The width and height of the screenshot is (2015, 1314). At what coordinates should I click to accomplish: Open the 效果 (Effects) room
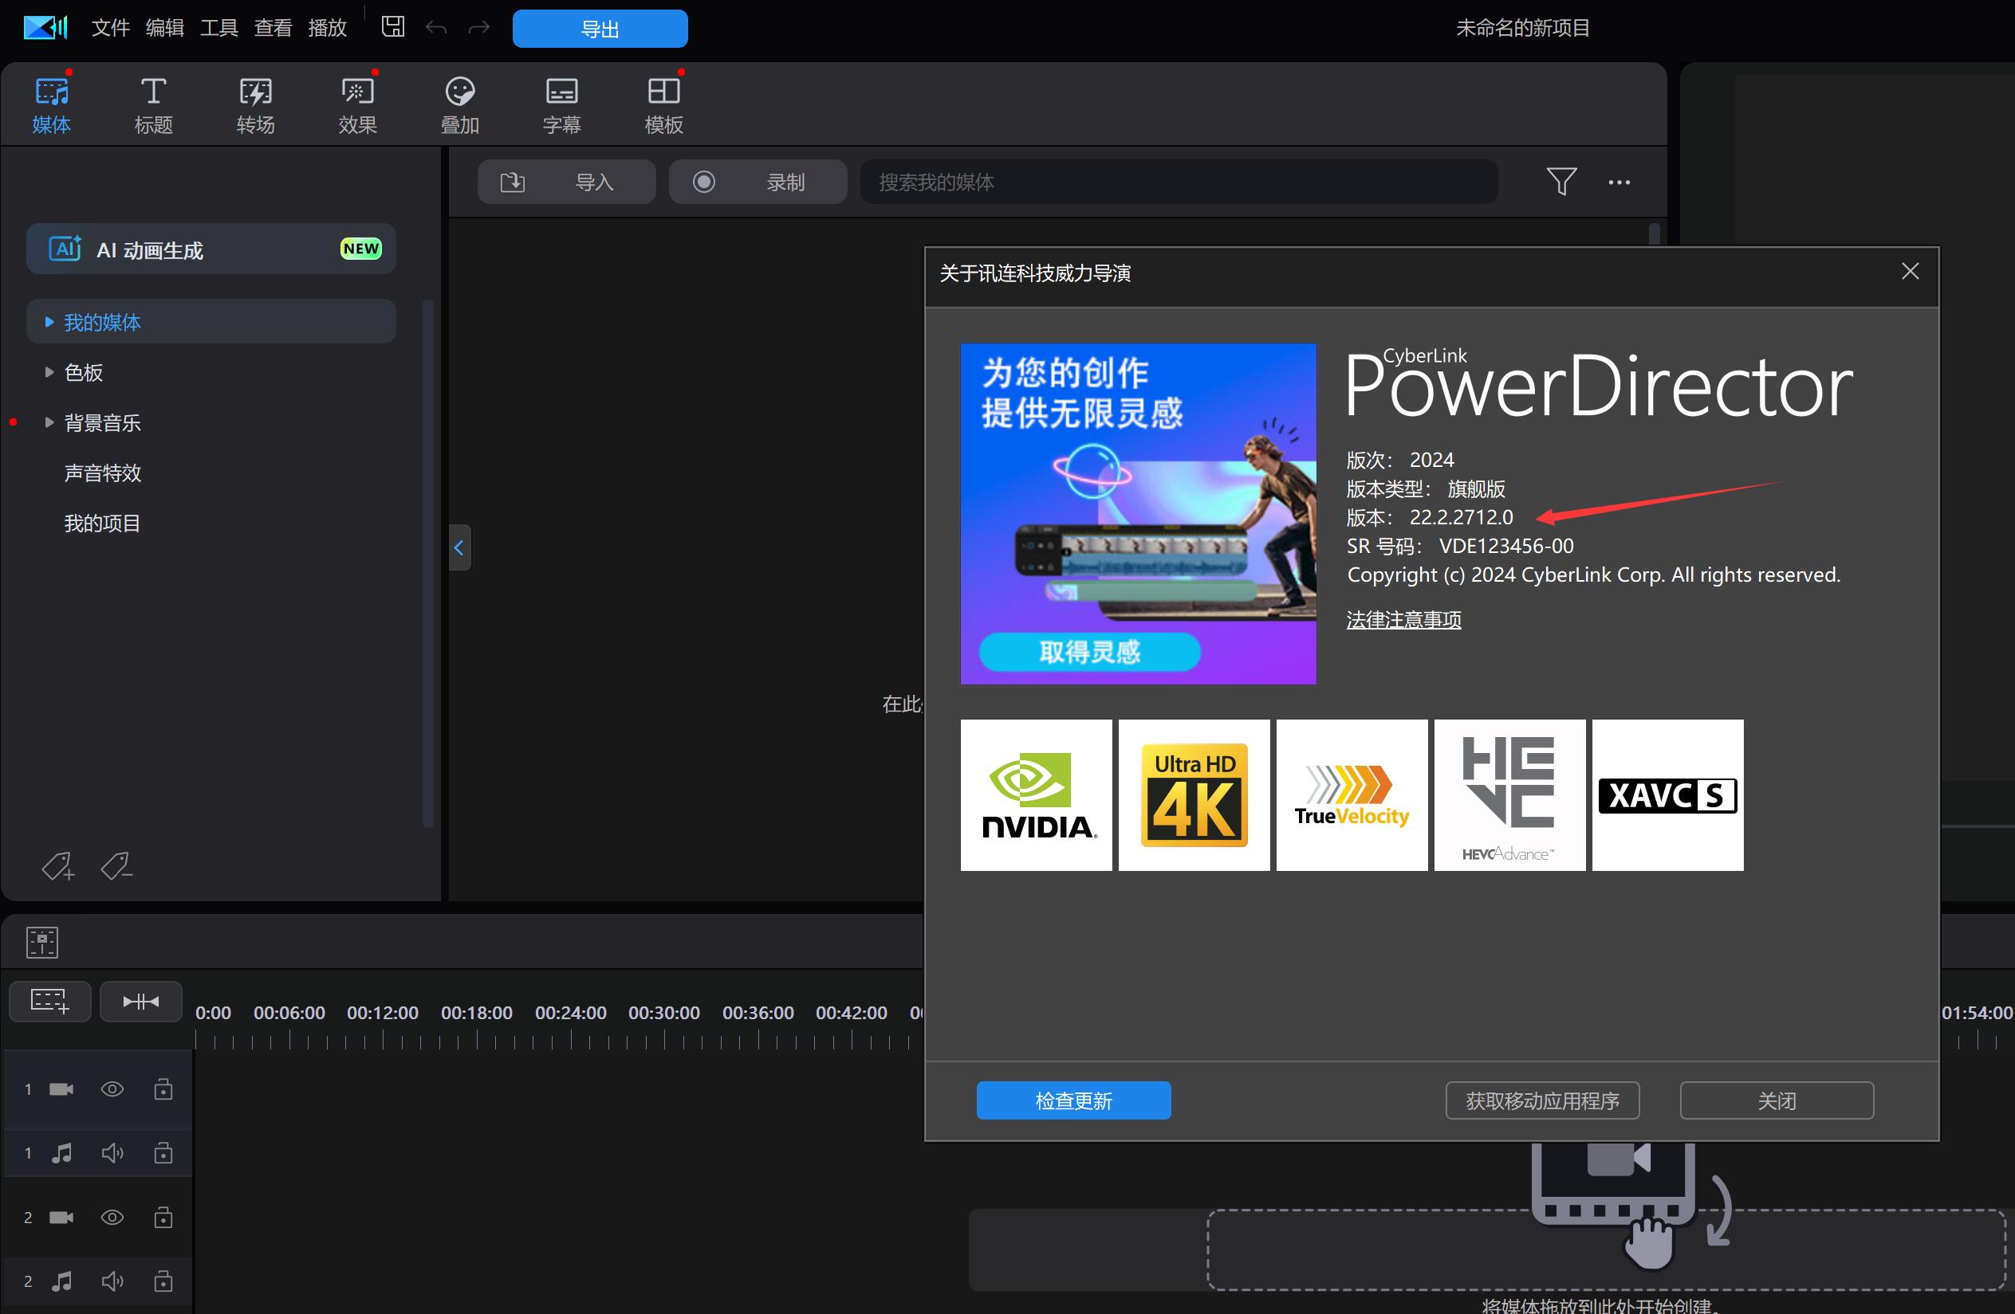point(357,105)
